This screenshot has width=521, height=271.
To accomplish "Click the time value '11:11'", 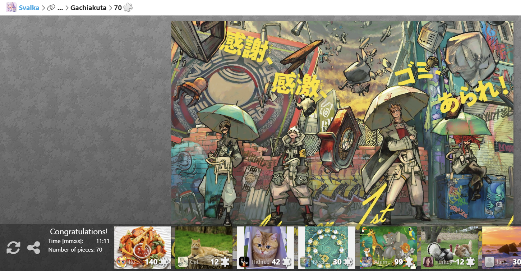I will coord(103,241).
